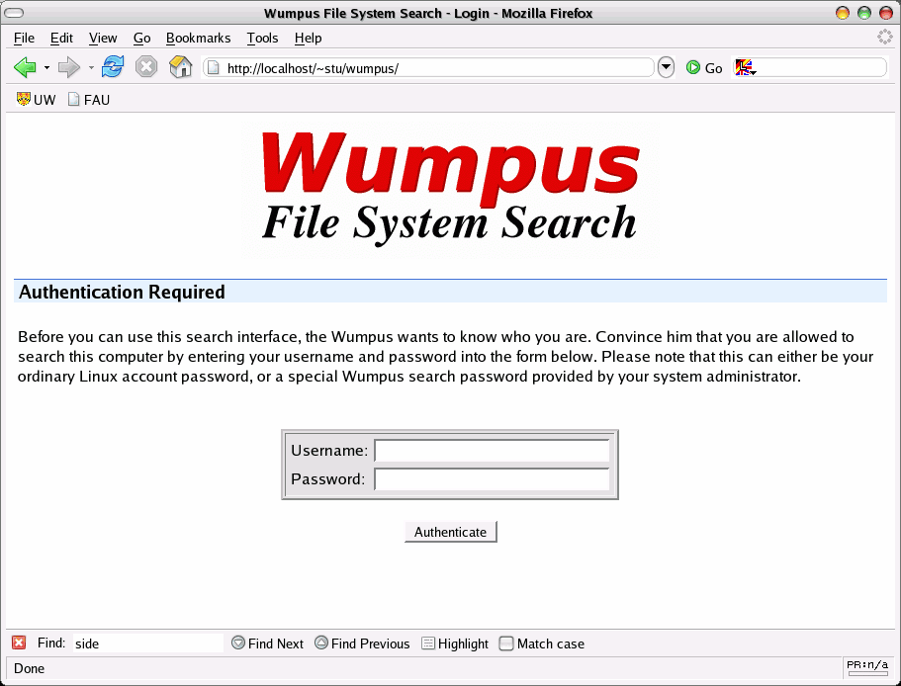Image resolution: width=901 pixels, height=686 pixels.
Task: Open the Back button history dropdown
Action: click(46, 68)
